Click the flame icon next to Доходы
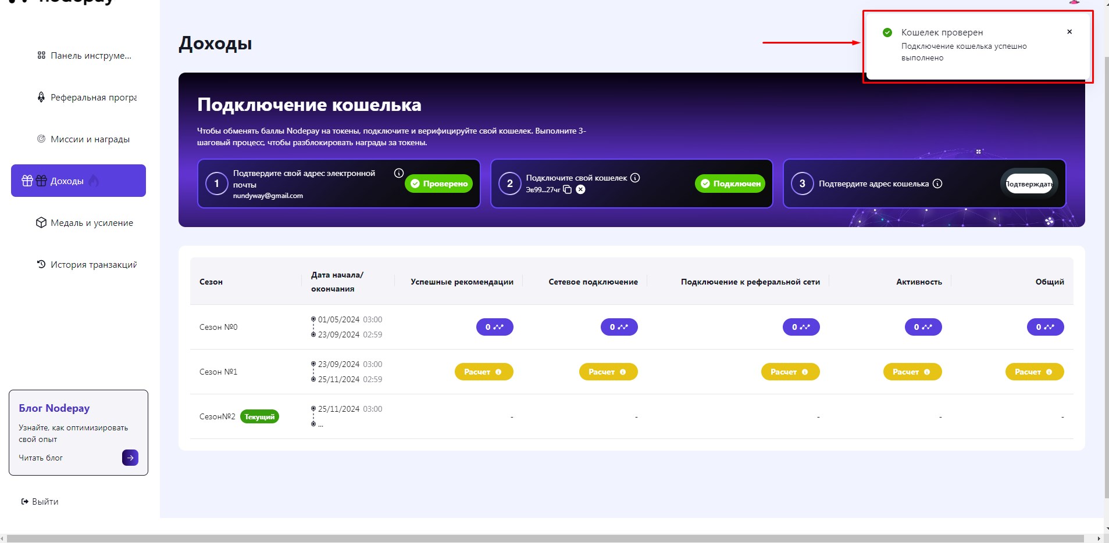Image resolution: width=1109 pixels, height=543 pixels. [x=94, y=181]
